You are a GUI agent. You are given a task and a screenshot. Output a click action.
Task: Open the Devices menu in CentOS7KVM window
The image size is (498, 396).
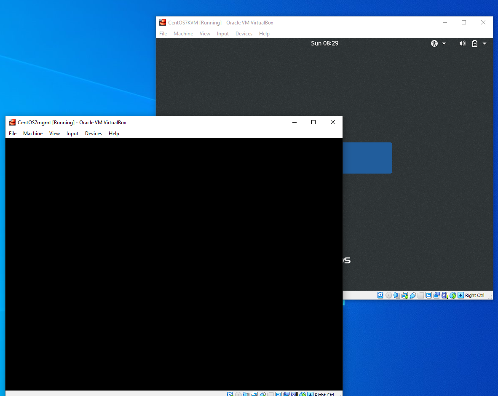click(x=244, y=34)
